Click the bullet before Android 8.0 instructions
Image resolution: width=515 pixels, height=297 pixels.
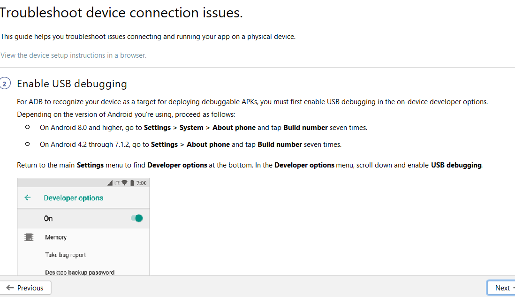(28, 127)
